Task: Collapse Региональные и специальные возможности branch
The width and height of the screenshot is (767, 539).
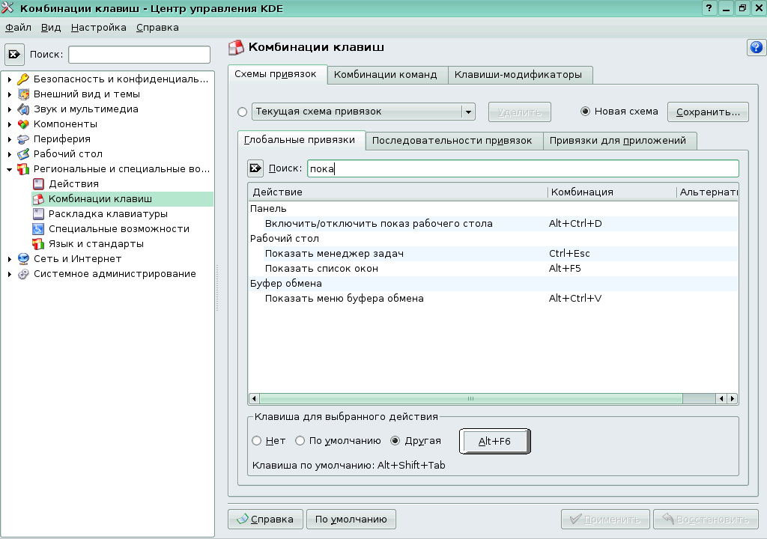Action: click(10, 169)
